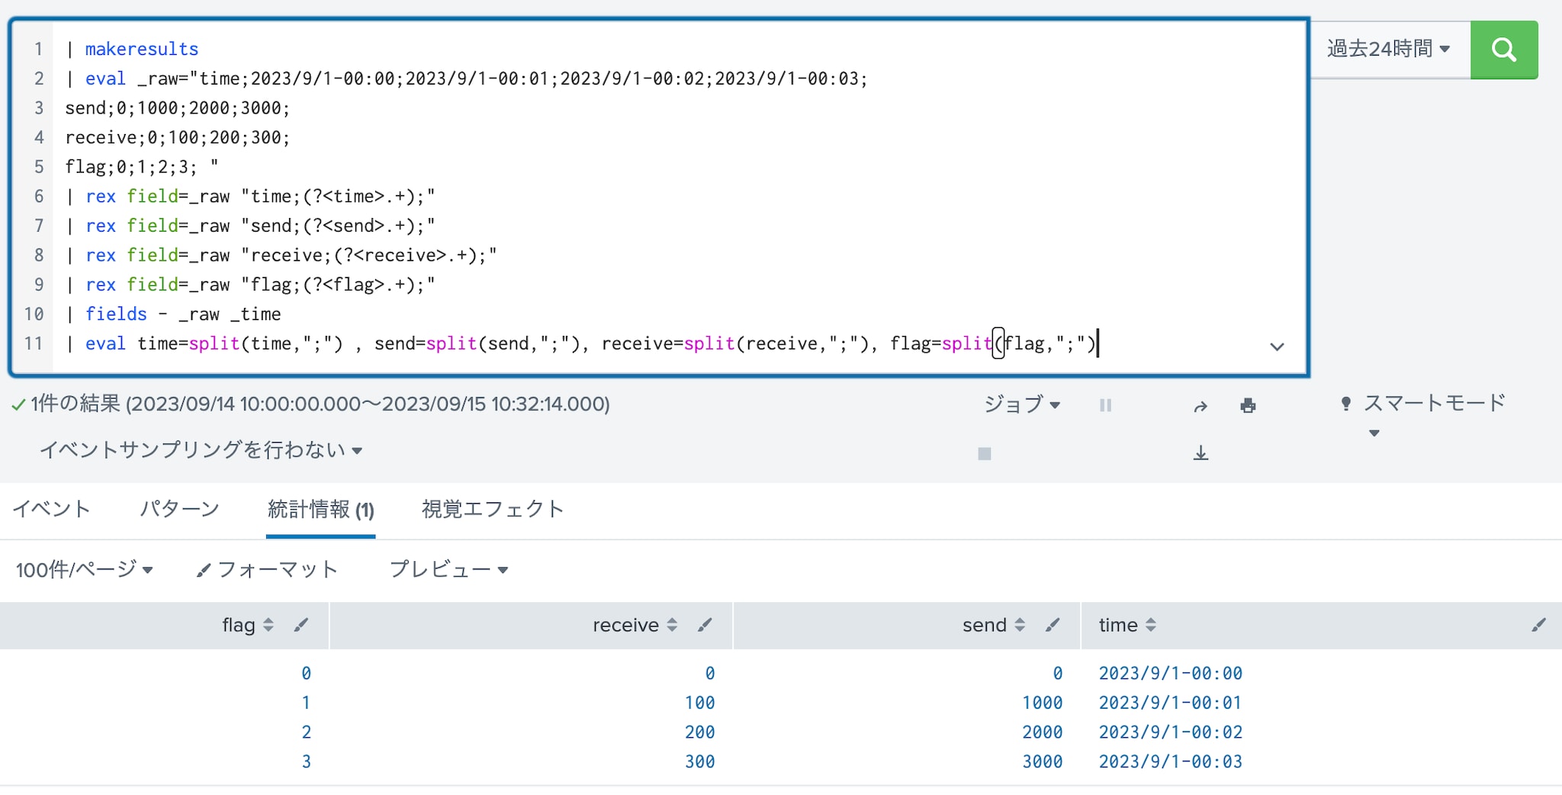The height and width of the screenshot is (795, 1562).
Task: Click the time value 2023/9/1-00:03
Action: click(x=1170, y=761)
